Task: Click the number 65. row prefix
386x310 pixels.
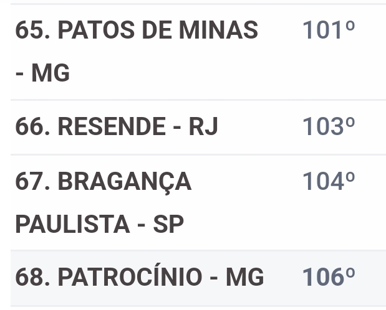Action: (x=32, y=30)
